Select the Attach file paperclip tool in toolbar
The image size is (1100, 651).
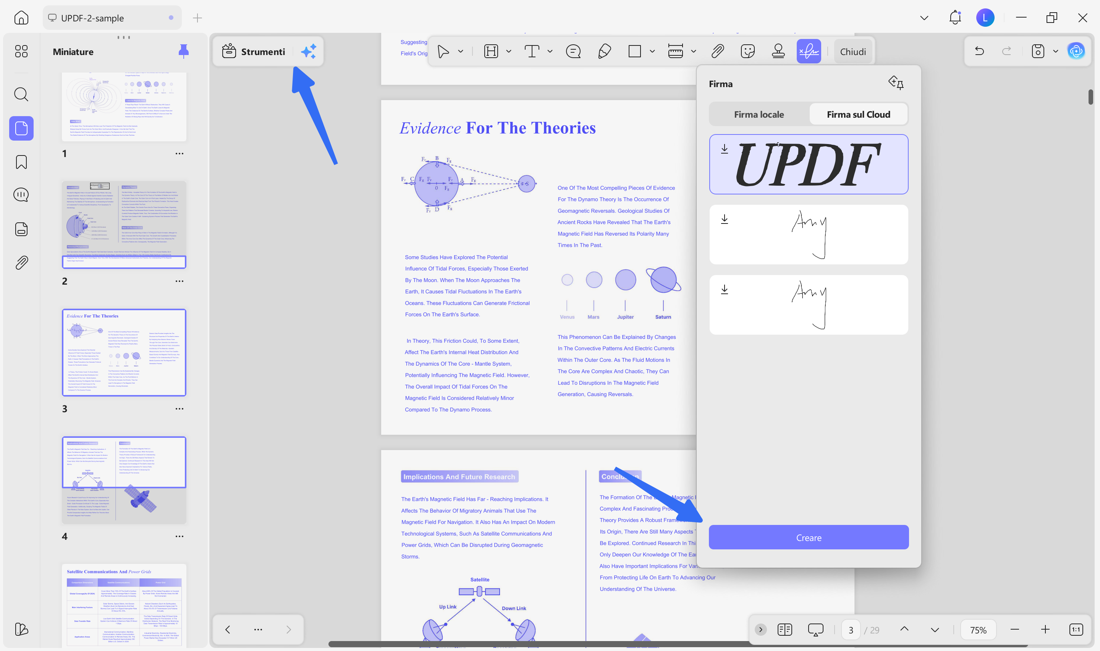[717, 51]
